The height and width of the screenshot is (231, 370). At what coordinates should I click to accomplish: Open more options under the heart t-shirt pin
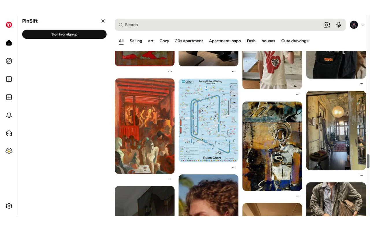pos(298,94)
